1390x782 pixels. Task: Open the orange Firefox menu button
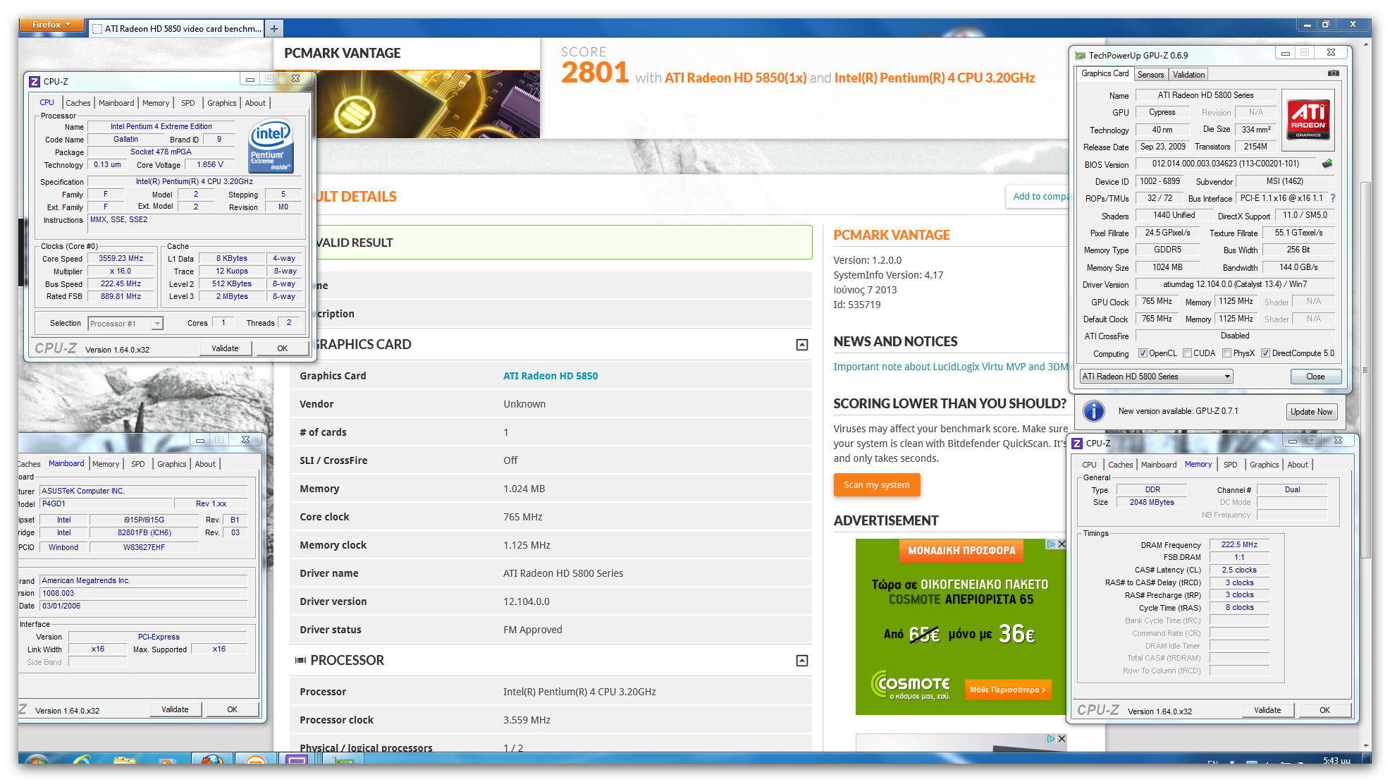coord(51,25)
